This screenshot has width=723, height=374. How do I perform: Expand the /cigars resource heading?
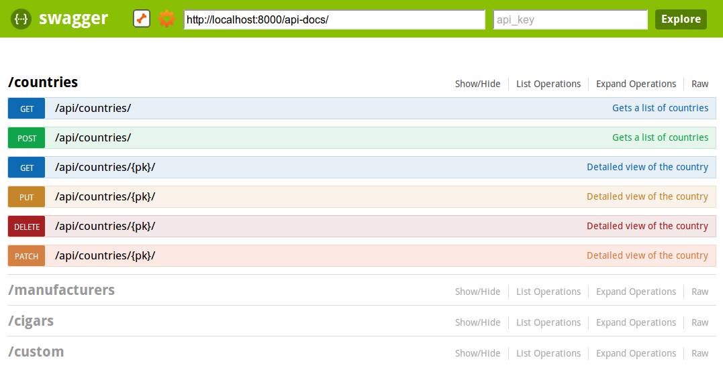pos(31,321)
